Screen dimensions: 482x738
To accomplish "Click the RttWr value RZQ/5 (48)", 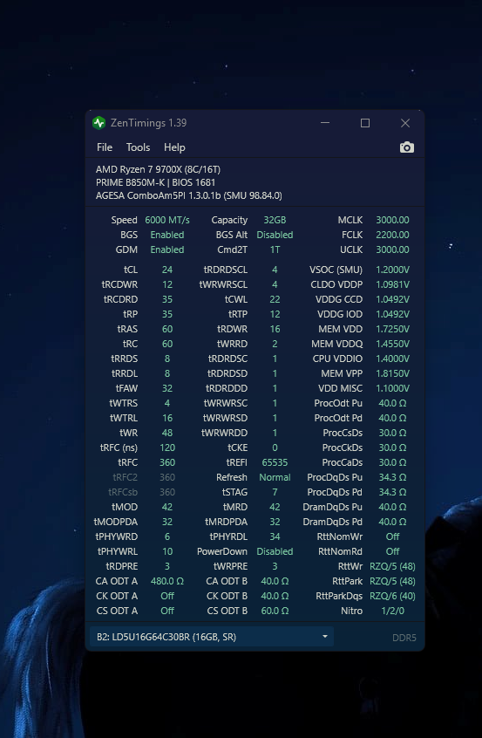I will [392, 566].
